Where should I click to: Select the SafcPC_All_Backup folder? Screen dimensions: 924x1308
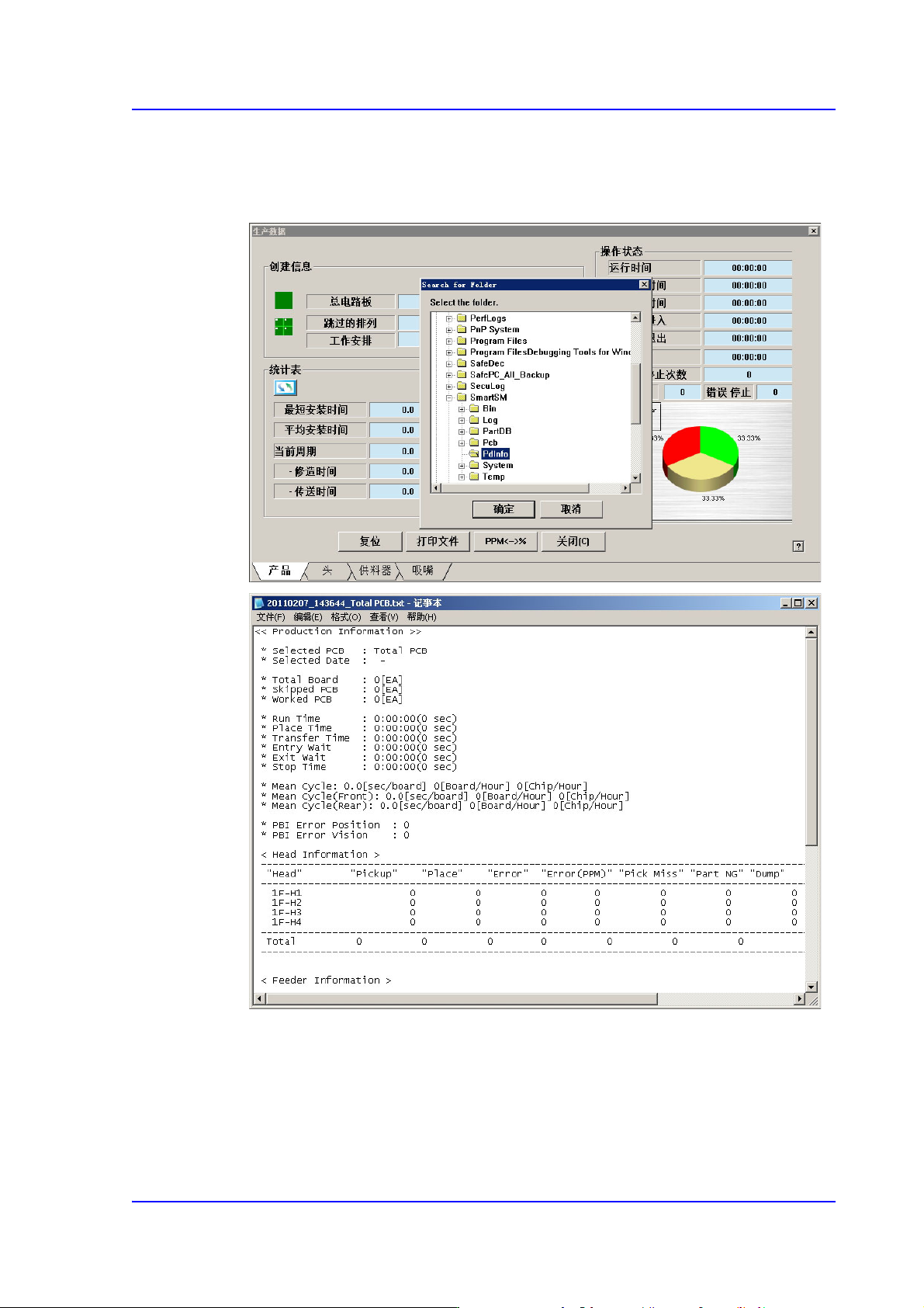pyautogui.click(x=509, y=375)
